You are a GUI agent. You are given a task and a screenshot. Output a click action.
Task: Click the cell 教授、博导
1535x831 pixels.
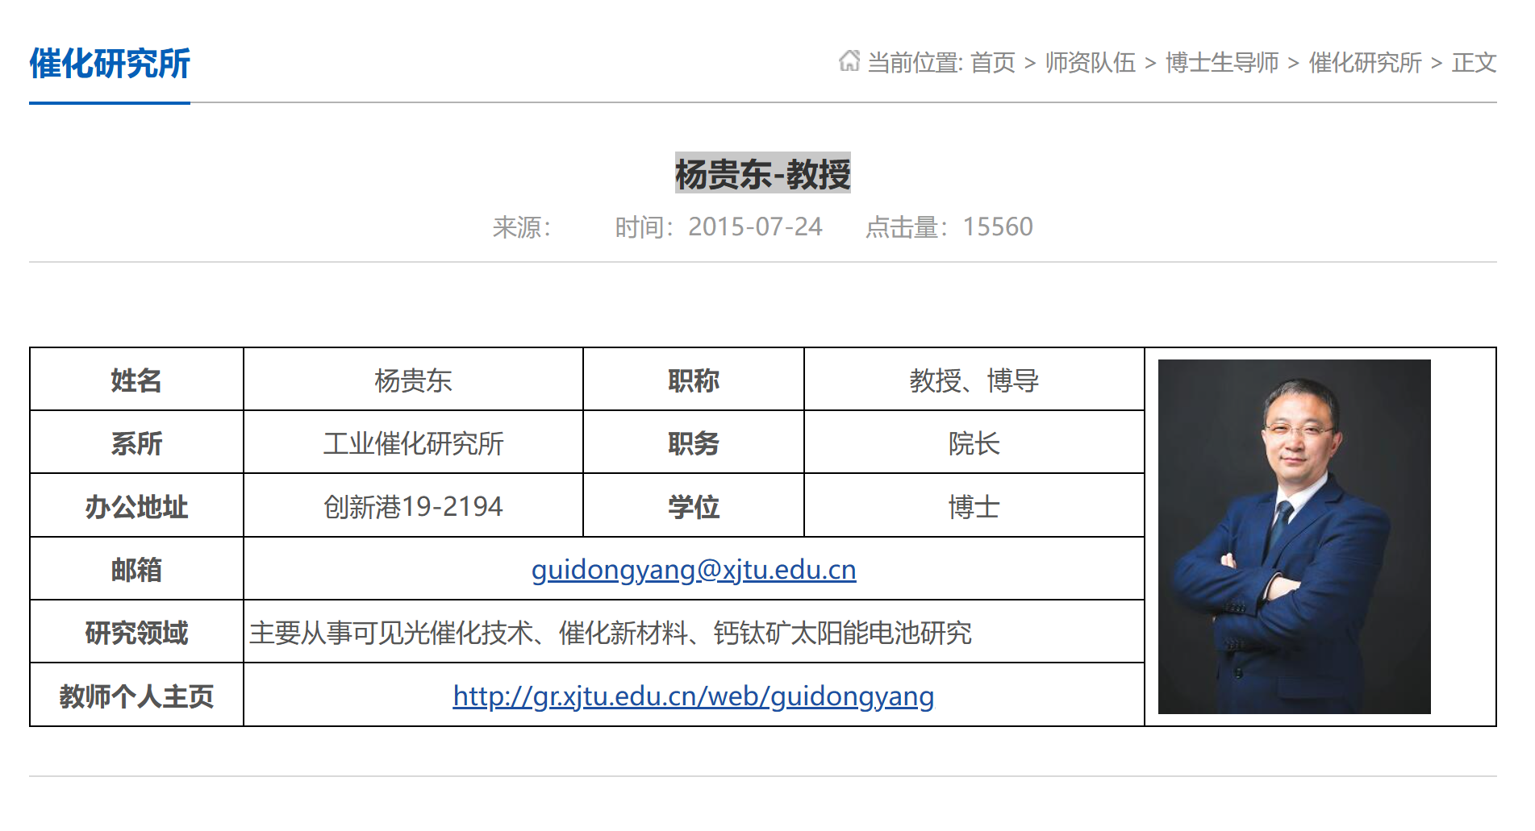974,380
